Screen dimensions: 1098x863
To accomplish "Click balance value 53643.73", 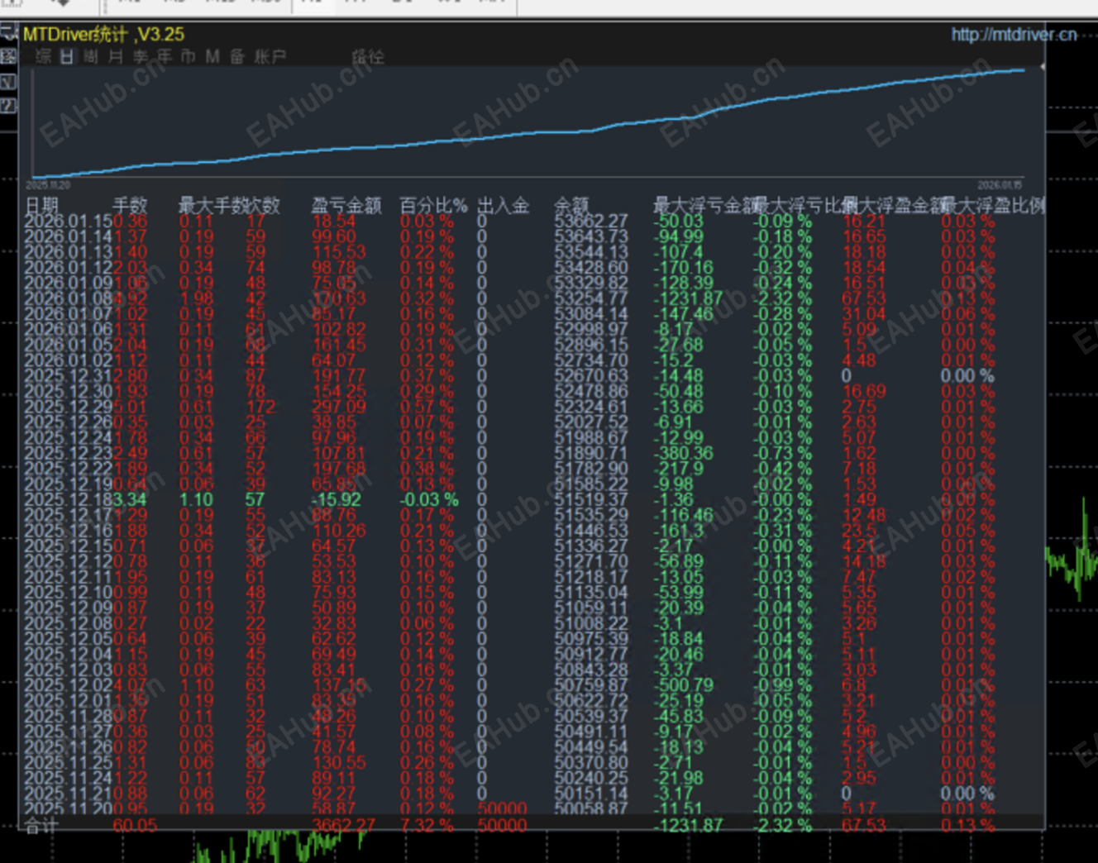I will pyautogui.click(x=591, y=236).
